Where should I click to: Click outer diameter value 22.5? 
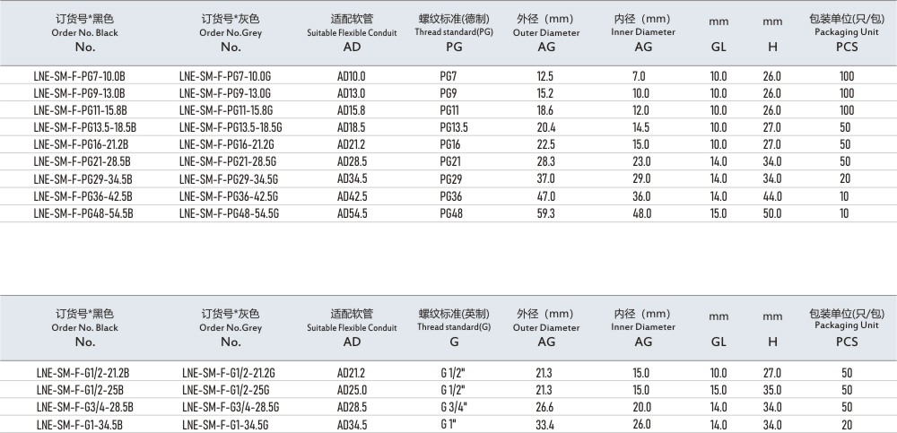click(545, 144)
